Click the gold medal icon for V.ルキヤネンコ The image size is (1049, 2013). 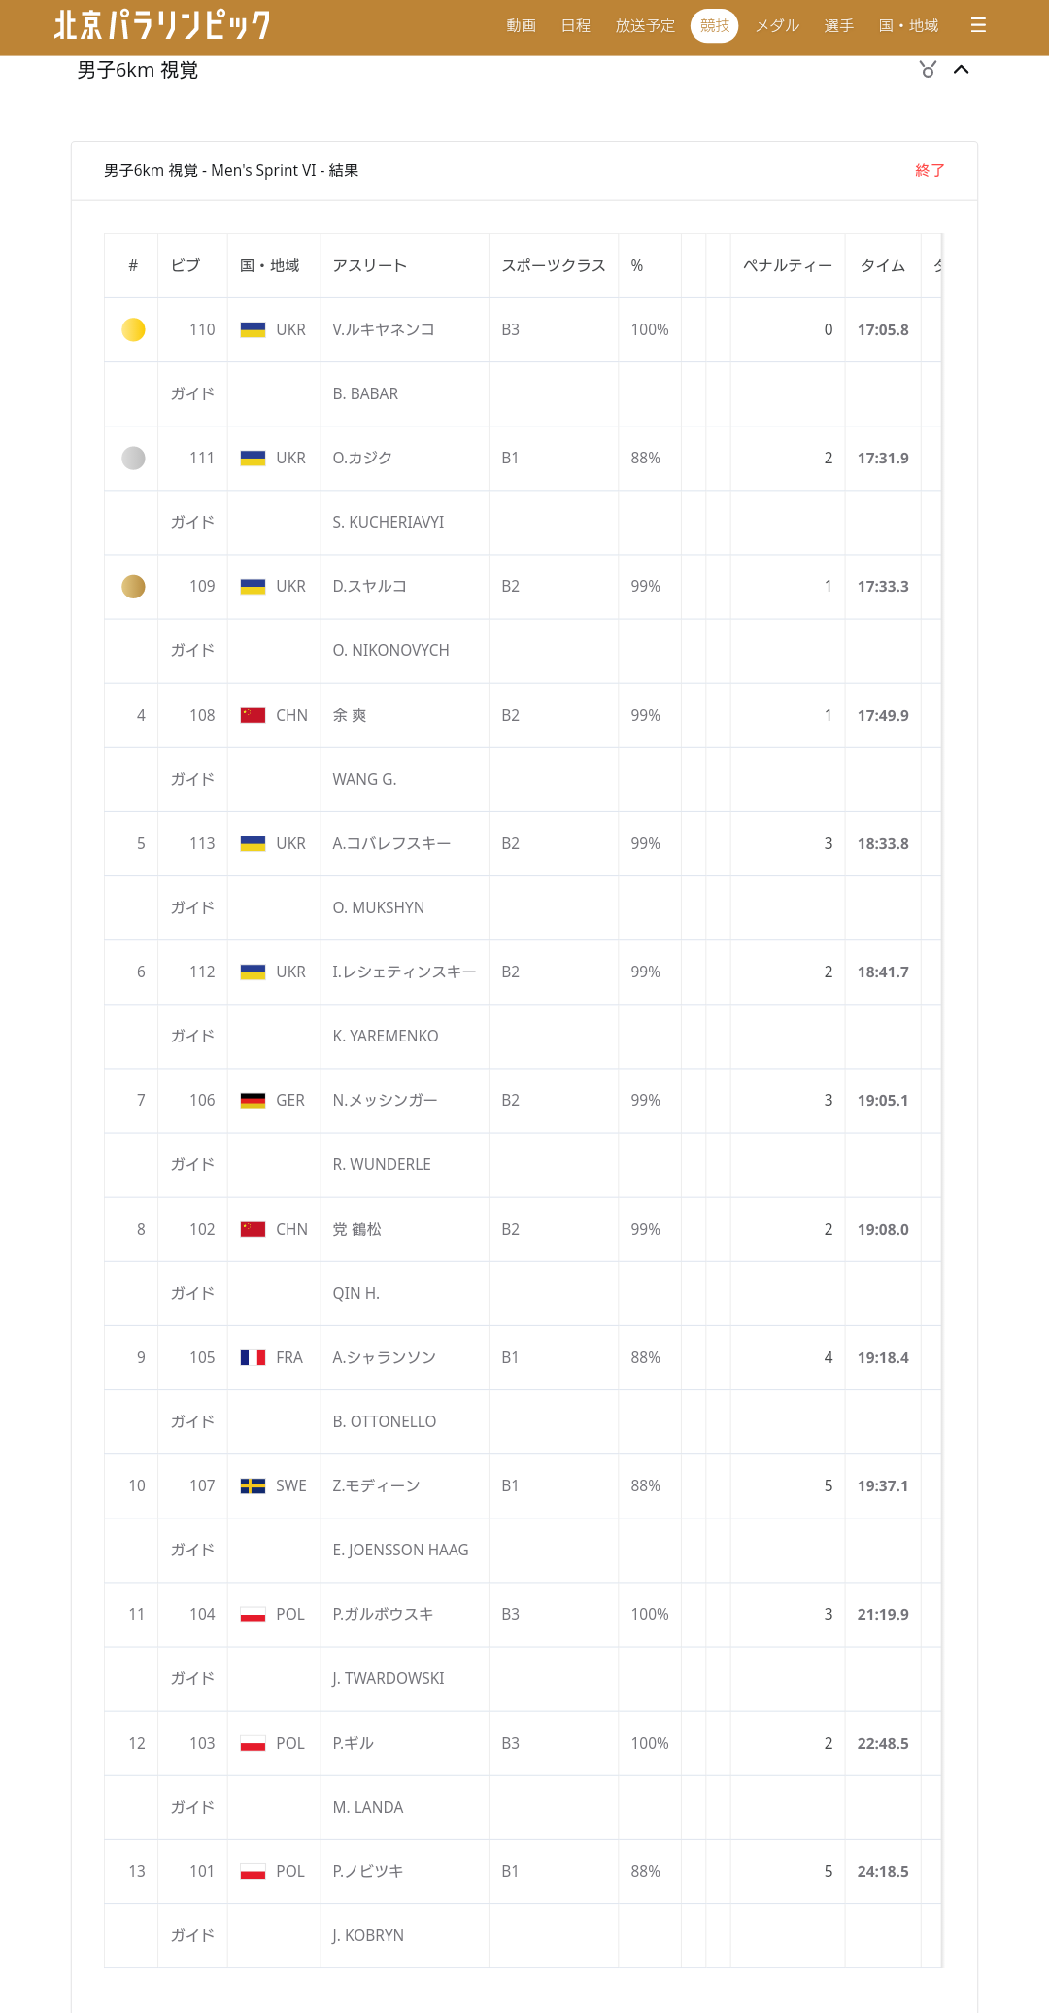[x=133, y=330]
